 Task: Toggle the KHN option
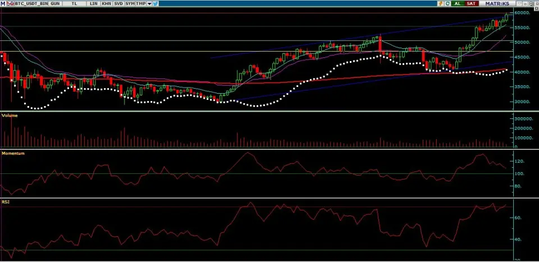[106, 3]
